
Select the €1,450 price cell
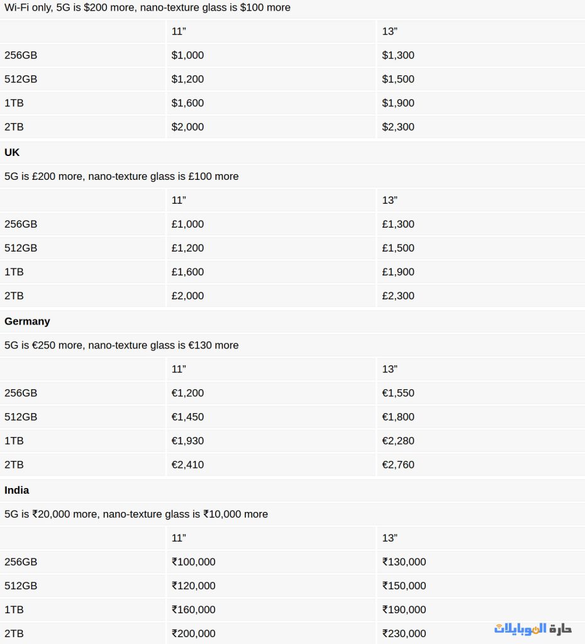tap(187, 417)
